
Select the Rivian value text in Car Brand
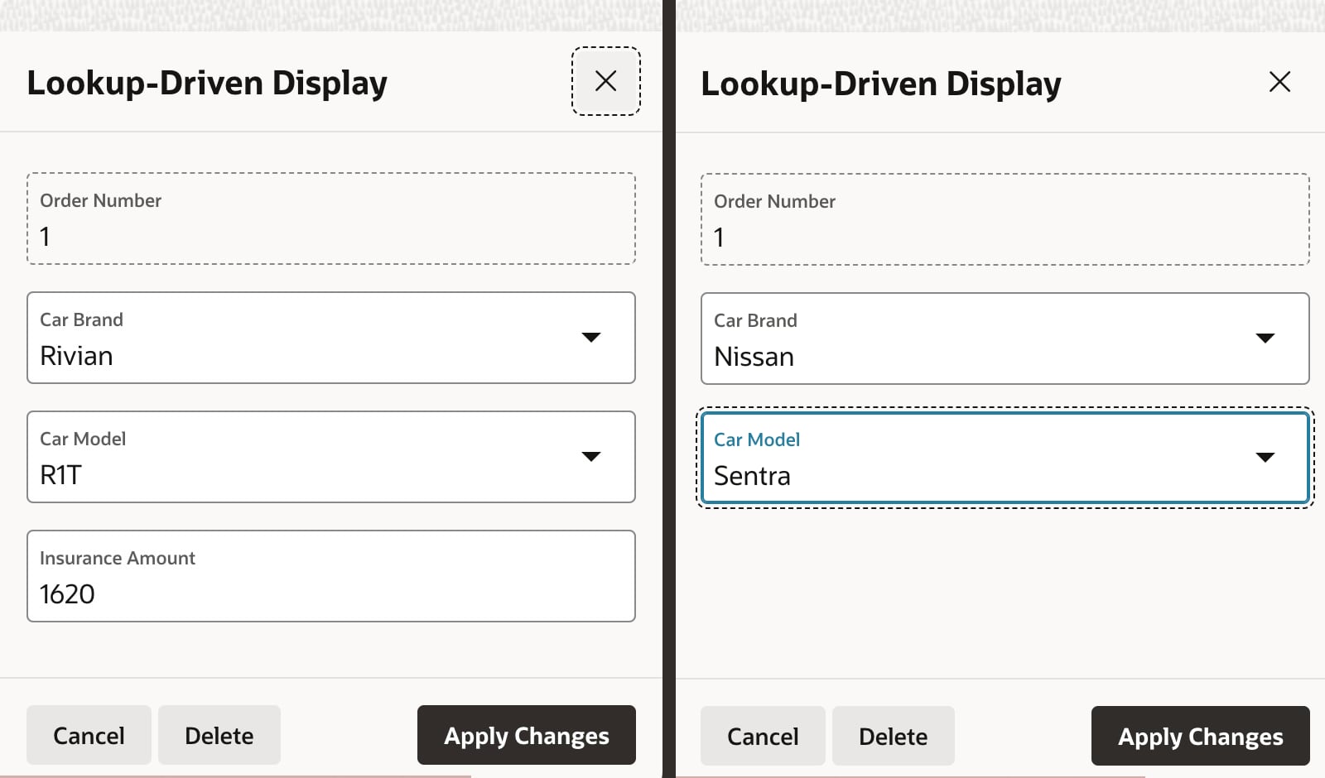coord(76,356)
